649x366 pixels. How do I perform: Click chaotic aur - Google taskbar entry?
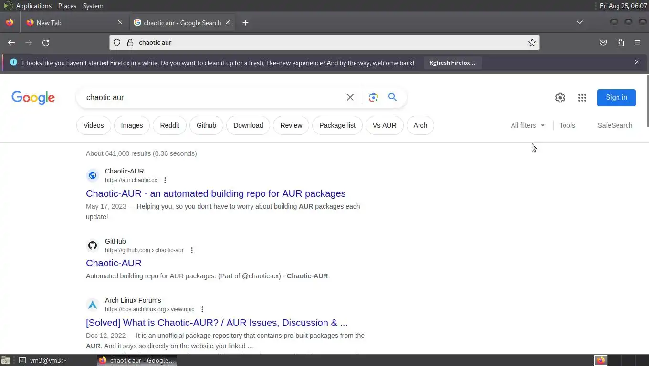click(x=137, y=360)
